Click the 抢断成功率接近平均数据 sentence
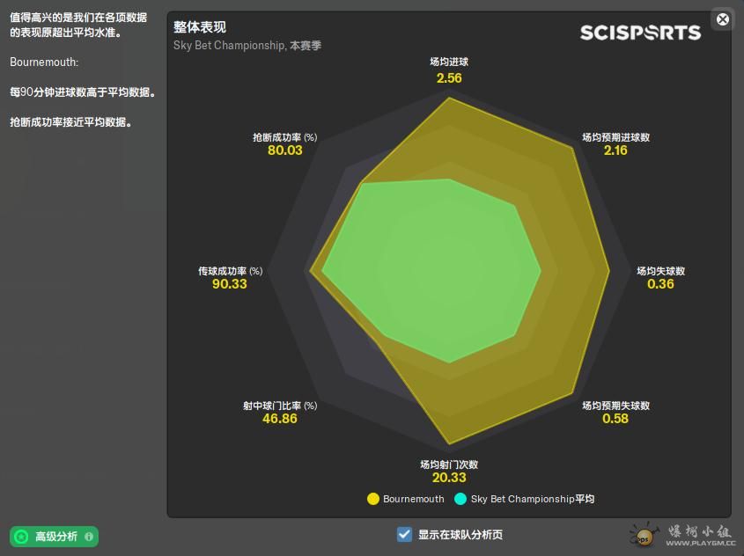 70,121
